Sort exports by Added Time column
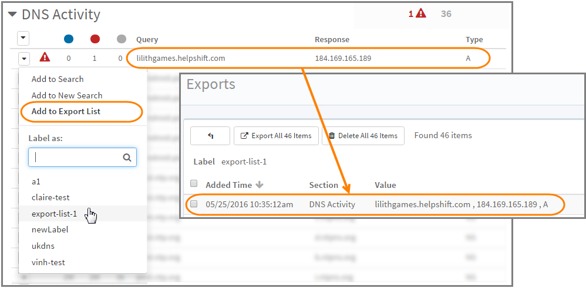This screenshot has height=288, width=586. (x=229, y=185)
